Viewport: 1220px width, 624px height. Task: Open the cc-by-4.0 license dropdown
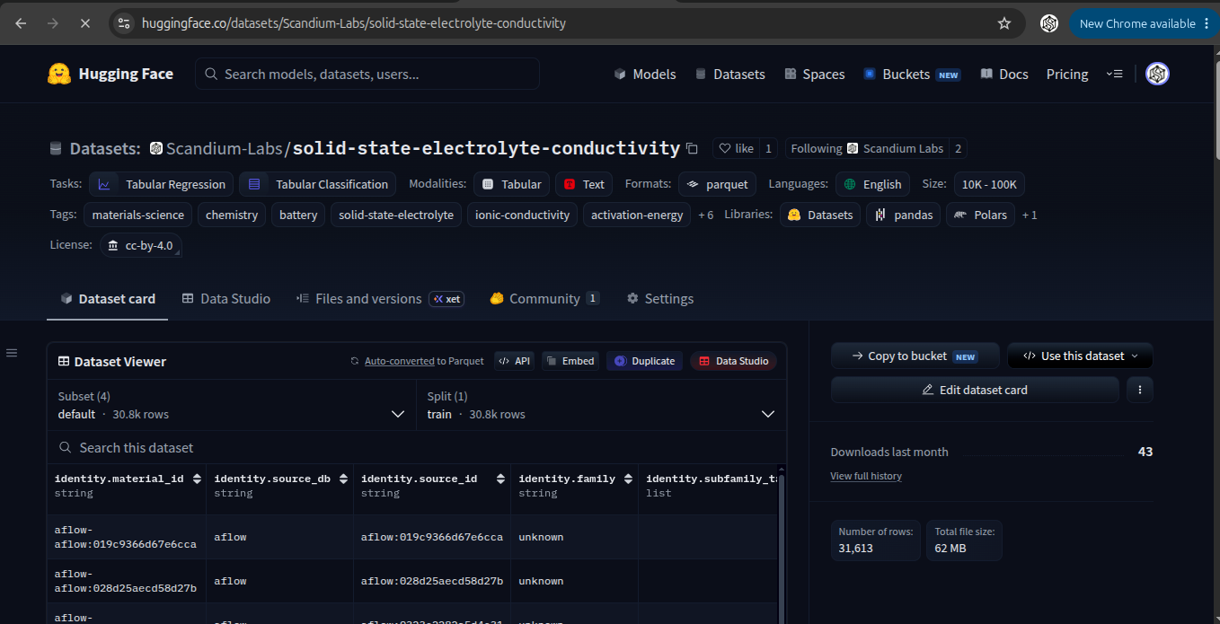tap(141, 245)
